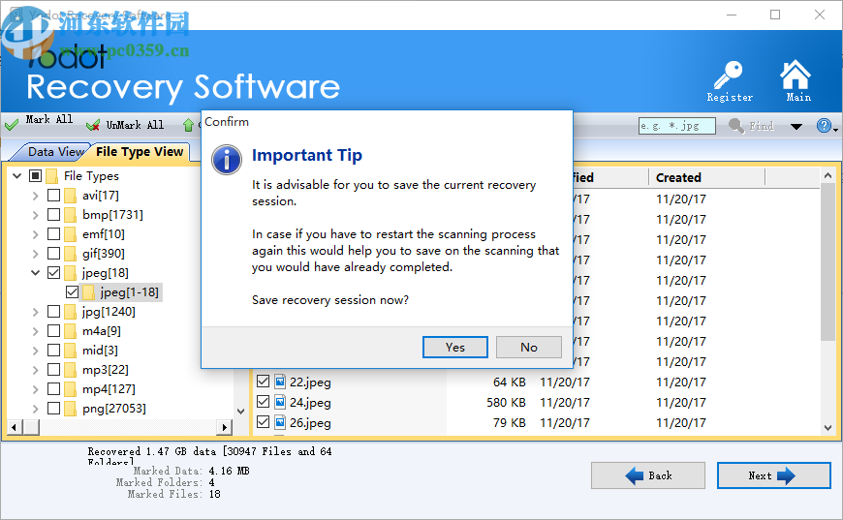Expand the gif[390] tree node
Screen dimensions: 843x520
coord(36,254)
